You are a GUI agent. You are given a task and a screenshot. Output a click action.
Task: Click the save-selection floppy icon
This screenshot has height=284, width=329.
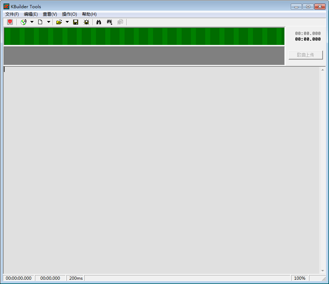(86, 22)
